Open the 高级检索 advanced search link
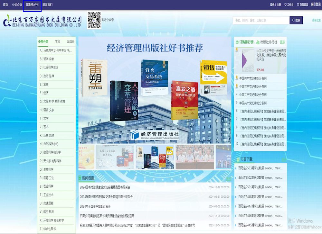The height and width of the screenshot is (234, 322). (317, 20)
